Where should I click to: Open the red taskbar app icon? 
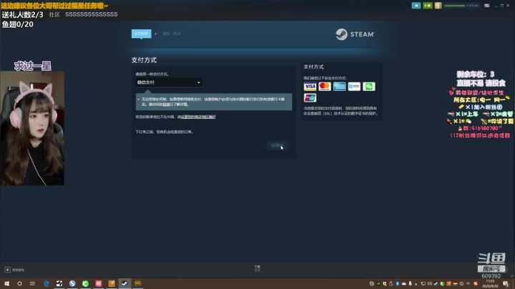(x=99, y=283)
